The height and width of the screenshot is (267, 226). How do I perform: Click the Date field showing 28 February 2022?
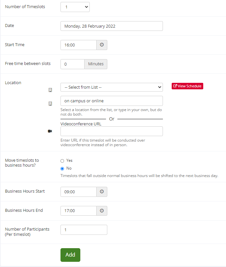point(112,26)
